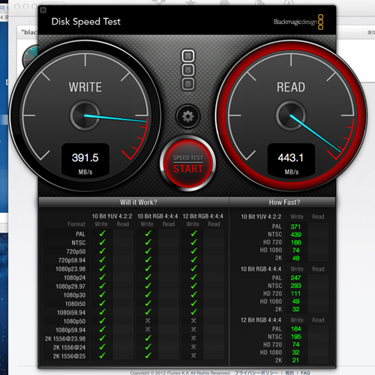Click the 391.5 MB/s write readout
This screenshot has height=375, width=375.
pyautogui.click(x=85, y=160)
